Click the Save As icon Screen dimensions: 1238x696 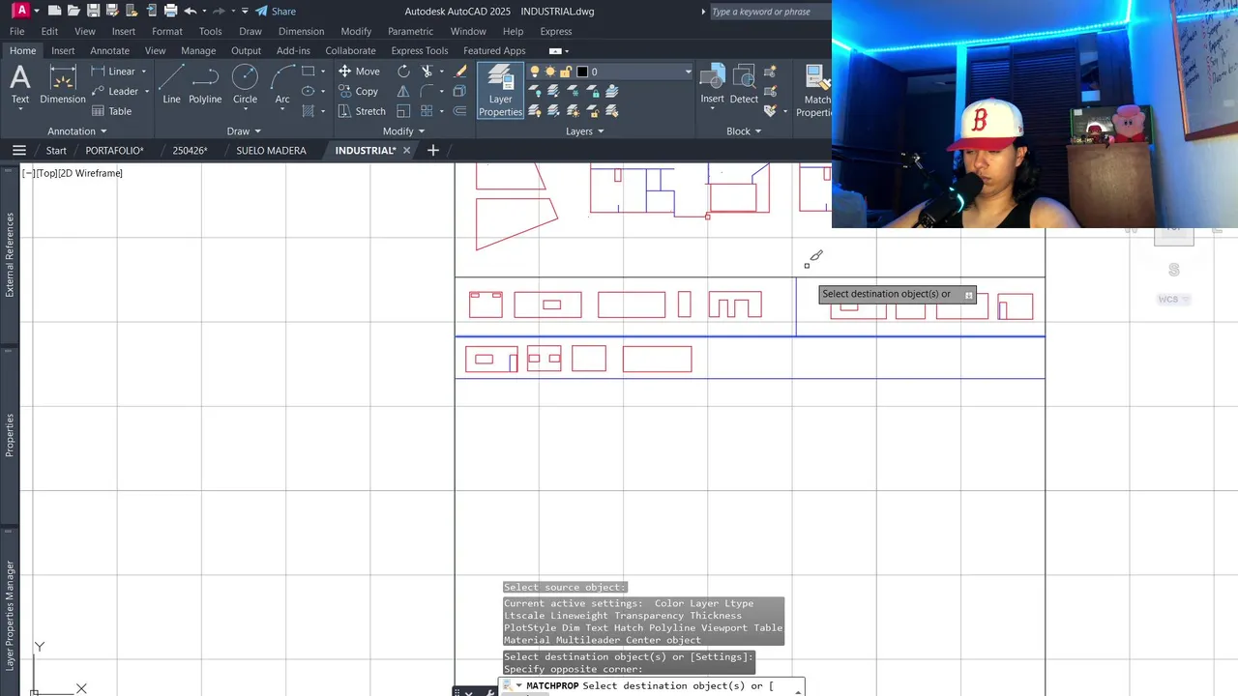[113, 12]
